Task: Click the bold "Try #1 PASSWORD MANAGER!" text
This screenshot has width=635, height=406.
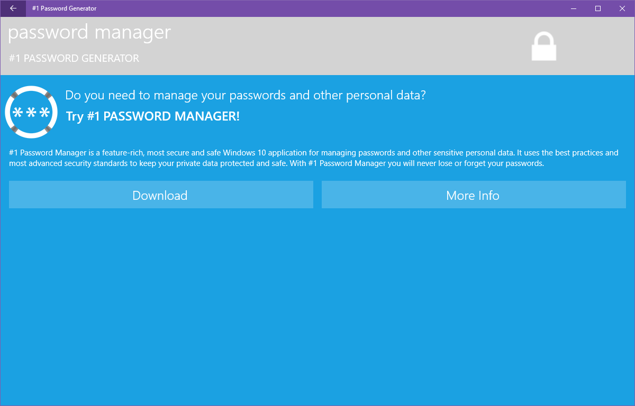Action: 152,116
